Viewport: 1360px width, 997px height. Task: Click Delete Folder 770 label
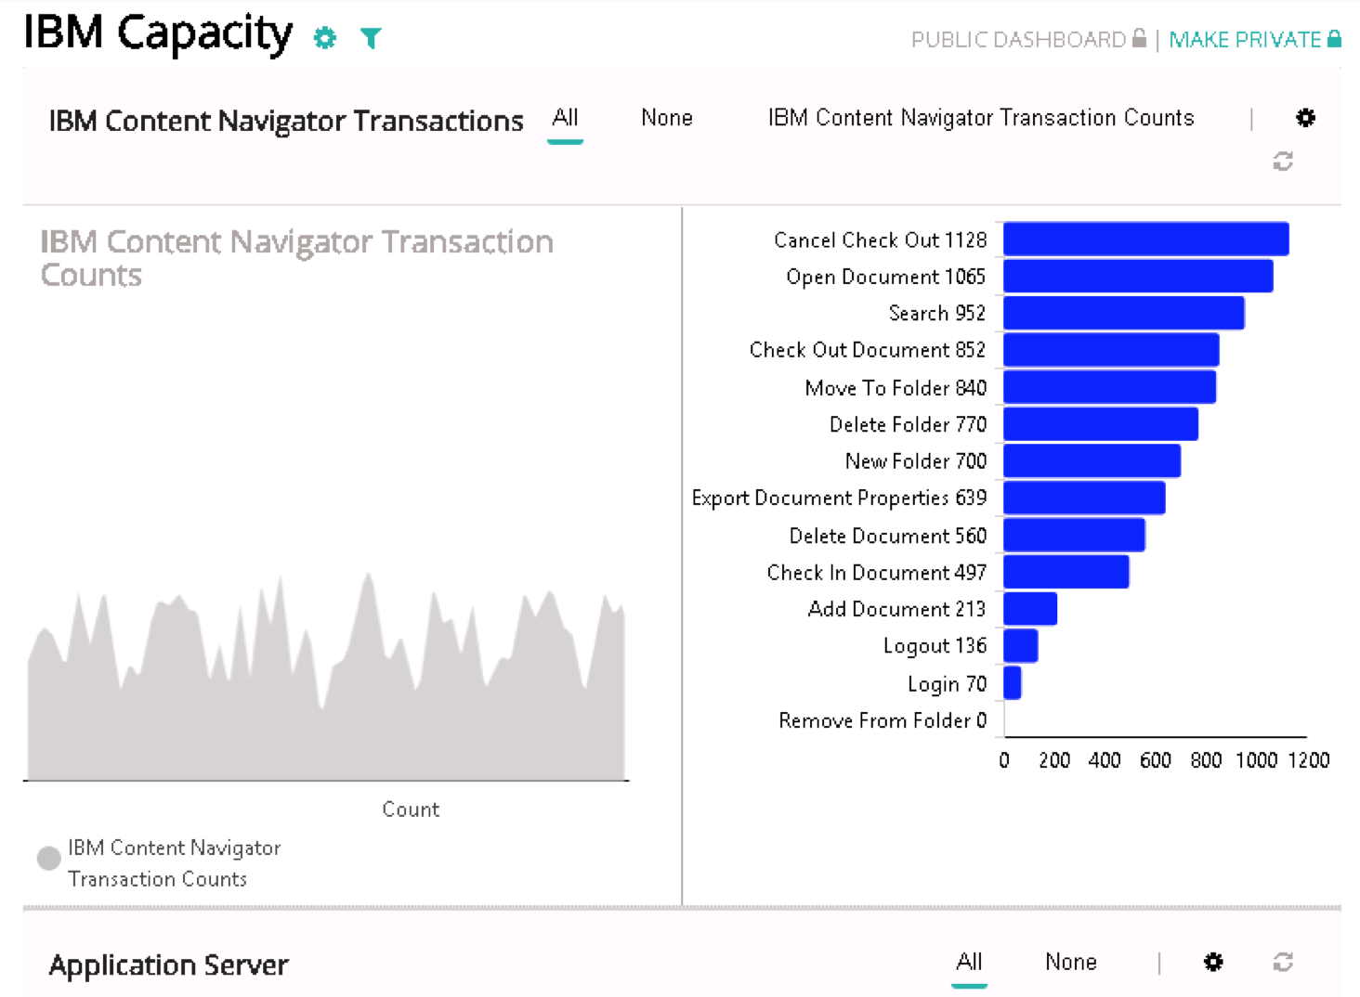click(908, 424)
